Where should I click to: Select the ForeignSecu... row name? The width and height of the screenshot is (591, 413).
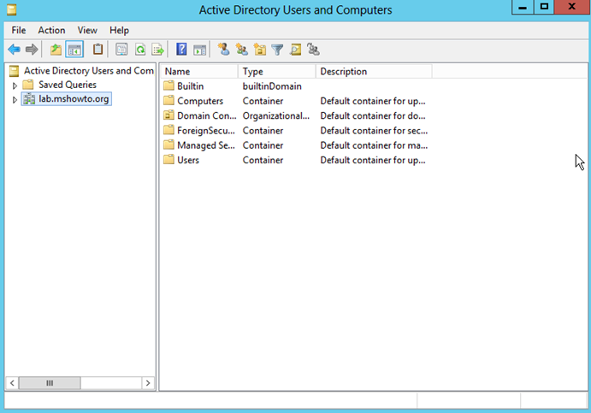(x=206, y=130)
